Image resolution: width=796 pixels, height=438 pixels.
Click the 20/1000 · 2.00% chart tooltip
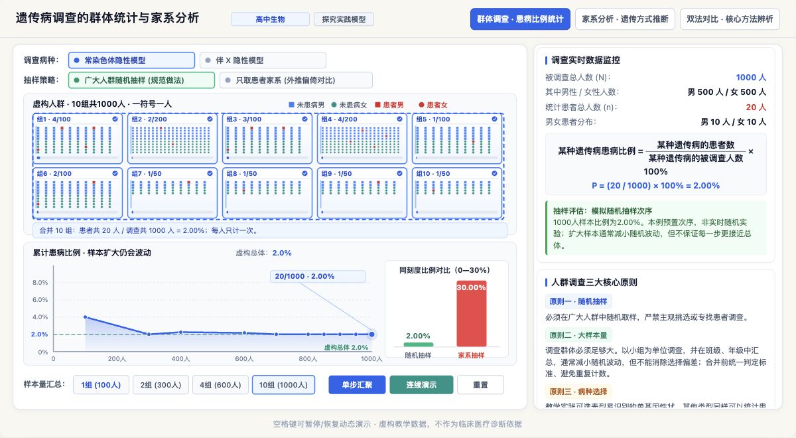click(317, 276)
